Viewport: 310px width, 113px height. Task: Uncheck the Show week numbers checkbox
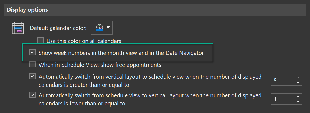pos(32,53)
